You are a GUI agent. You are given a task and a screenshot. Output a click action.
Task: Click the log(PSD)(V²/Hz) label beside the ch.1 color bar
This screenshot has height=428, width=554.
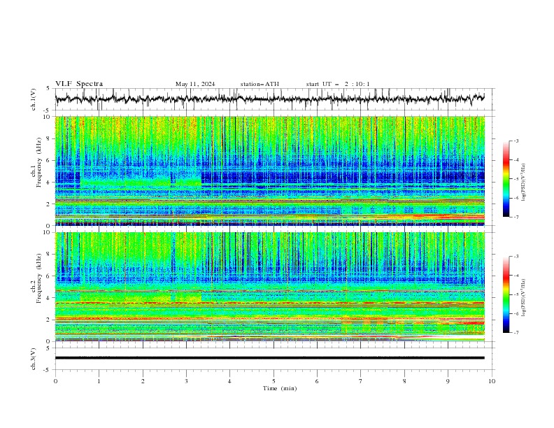pos(524,183)
